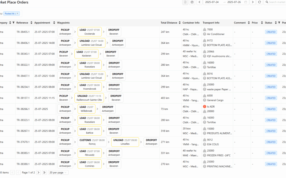Go to the next date range
Screen dimensions: 286x178
click(x=253, y=2)
